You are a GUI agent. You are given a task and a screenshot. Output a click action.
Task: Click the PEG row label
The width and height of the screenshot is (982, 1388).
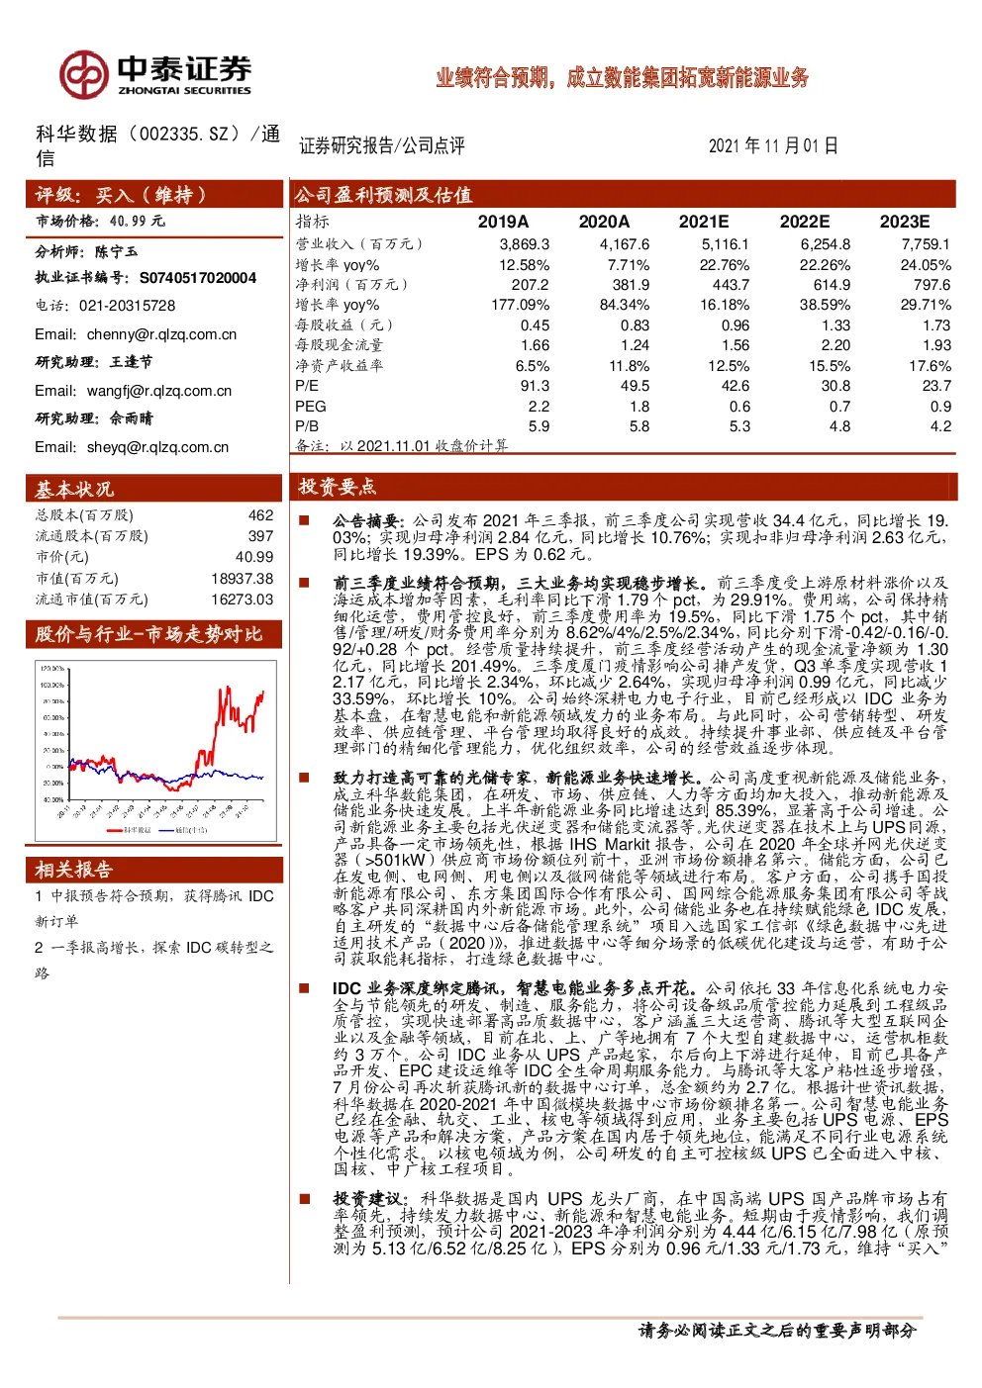pos(310,407)
